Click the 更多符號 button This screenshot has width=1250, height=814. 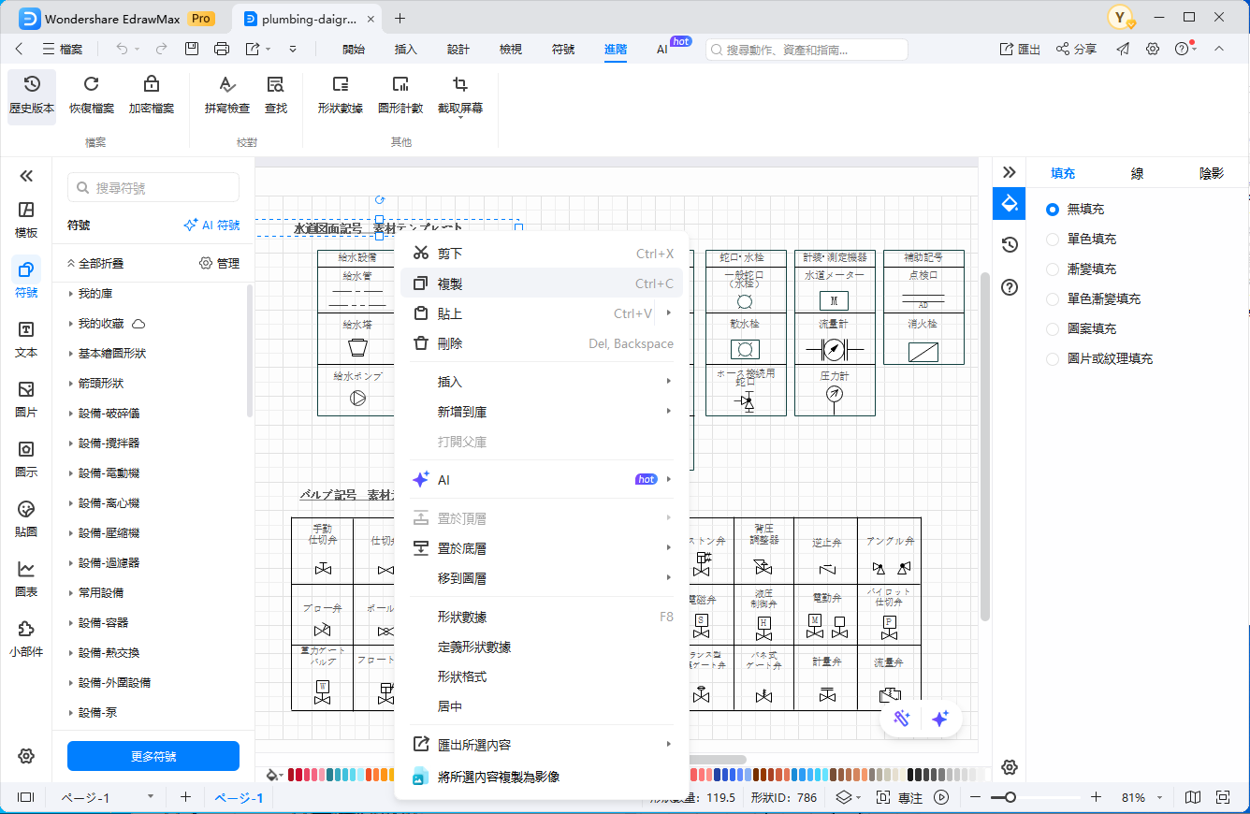click(153, 756)
